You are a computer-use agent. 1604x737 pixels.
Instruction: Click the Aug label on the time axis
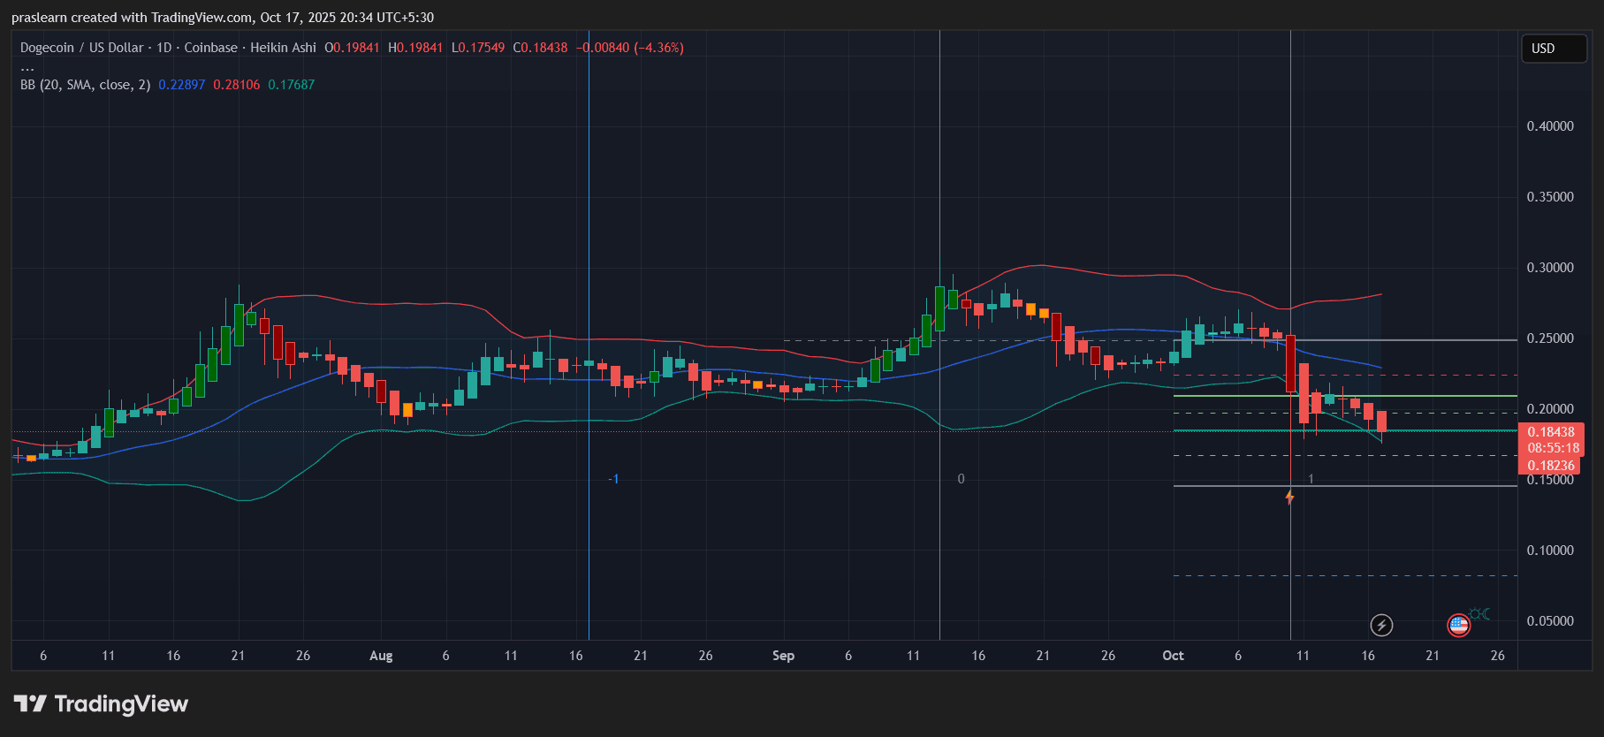pyautogui.click(x=381, y=656)
